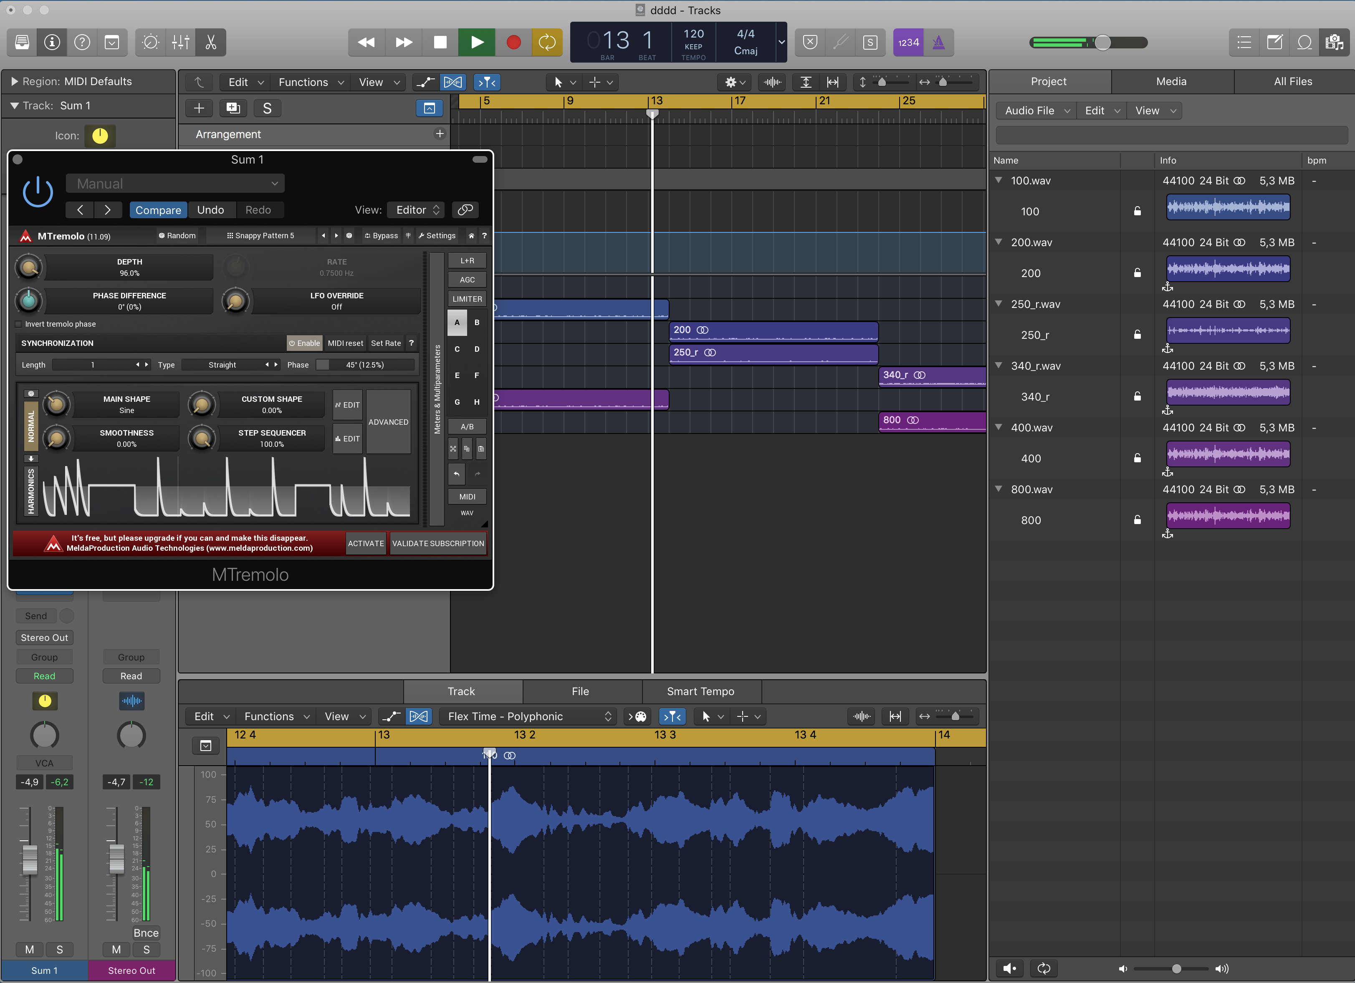
Task: Click the plugin Link chain icon
Action: (465, 209)
